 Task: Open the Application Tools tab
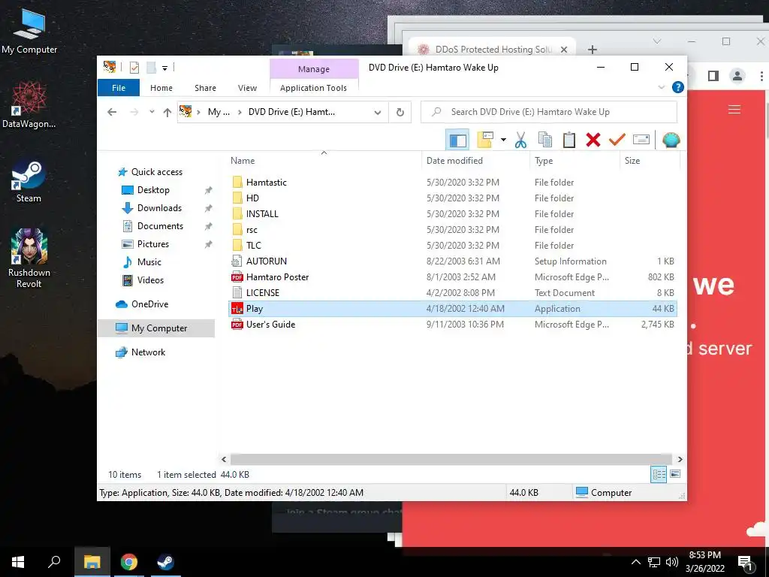(x=313, y=88)
